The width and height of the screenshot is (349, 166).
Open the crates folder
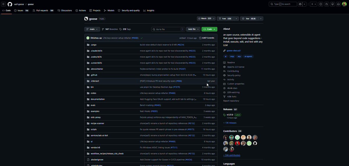pos(93,93)
